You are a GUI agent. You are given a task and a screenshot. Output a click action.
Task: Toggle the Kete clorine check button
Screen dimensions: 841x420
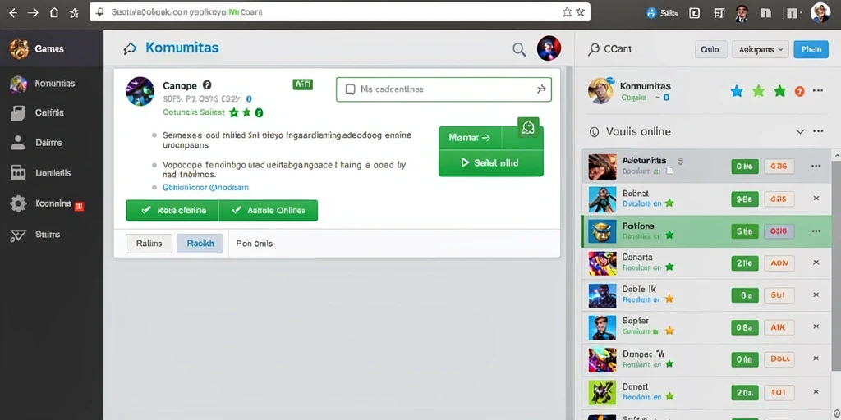[172, 211]
